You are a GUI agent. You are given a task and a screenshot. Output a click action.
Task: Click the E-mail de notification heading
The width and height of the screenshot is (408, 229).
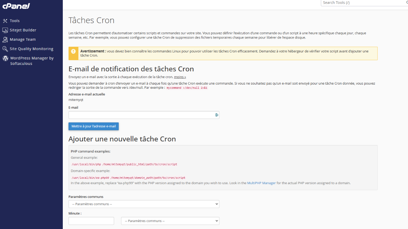click(x=131, y=69)
